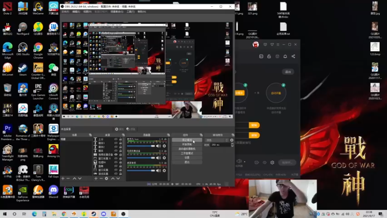Screen dimensions: 387x218
Task: Click the transition duration 250 ms stepper
Action: [232, 145]
